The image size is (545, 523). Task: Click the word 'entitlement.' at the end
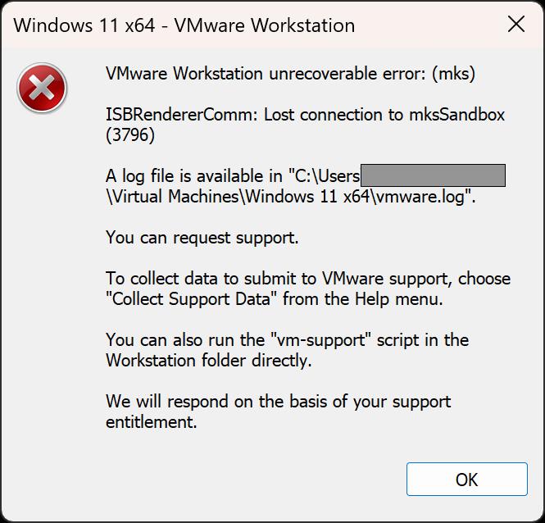(151, 422)
